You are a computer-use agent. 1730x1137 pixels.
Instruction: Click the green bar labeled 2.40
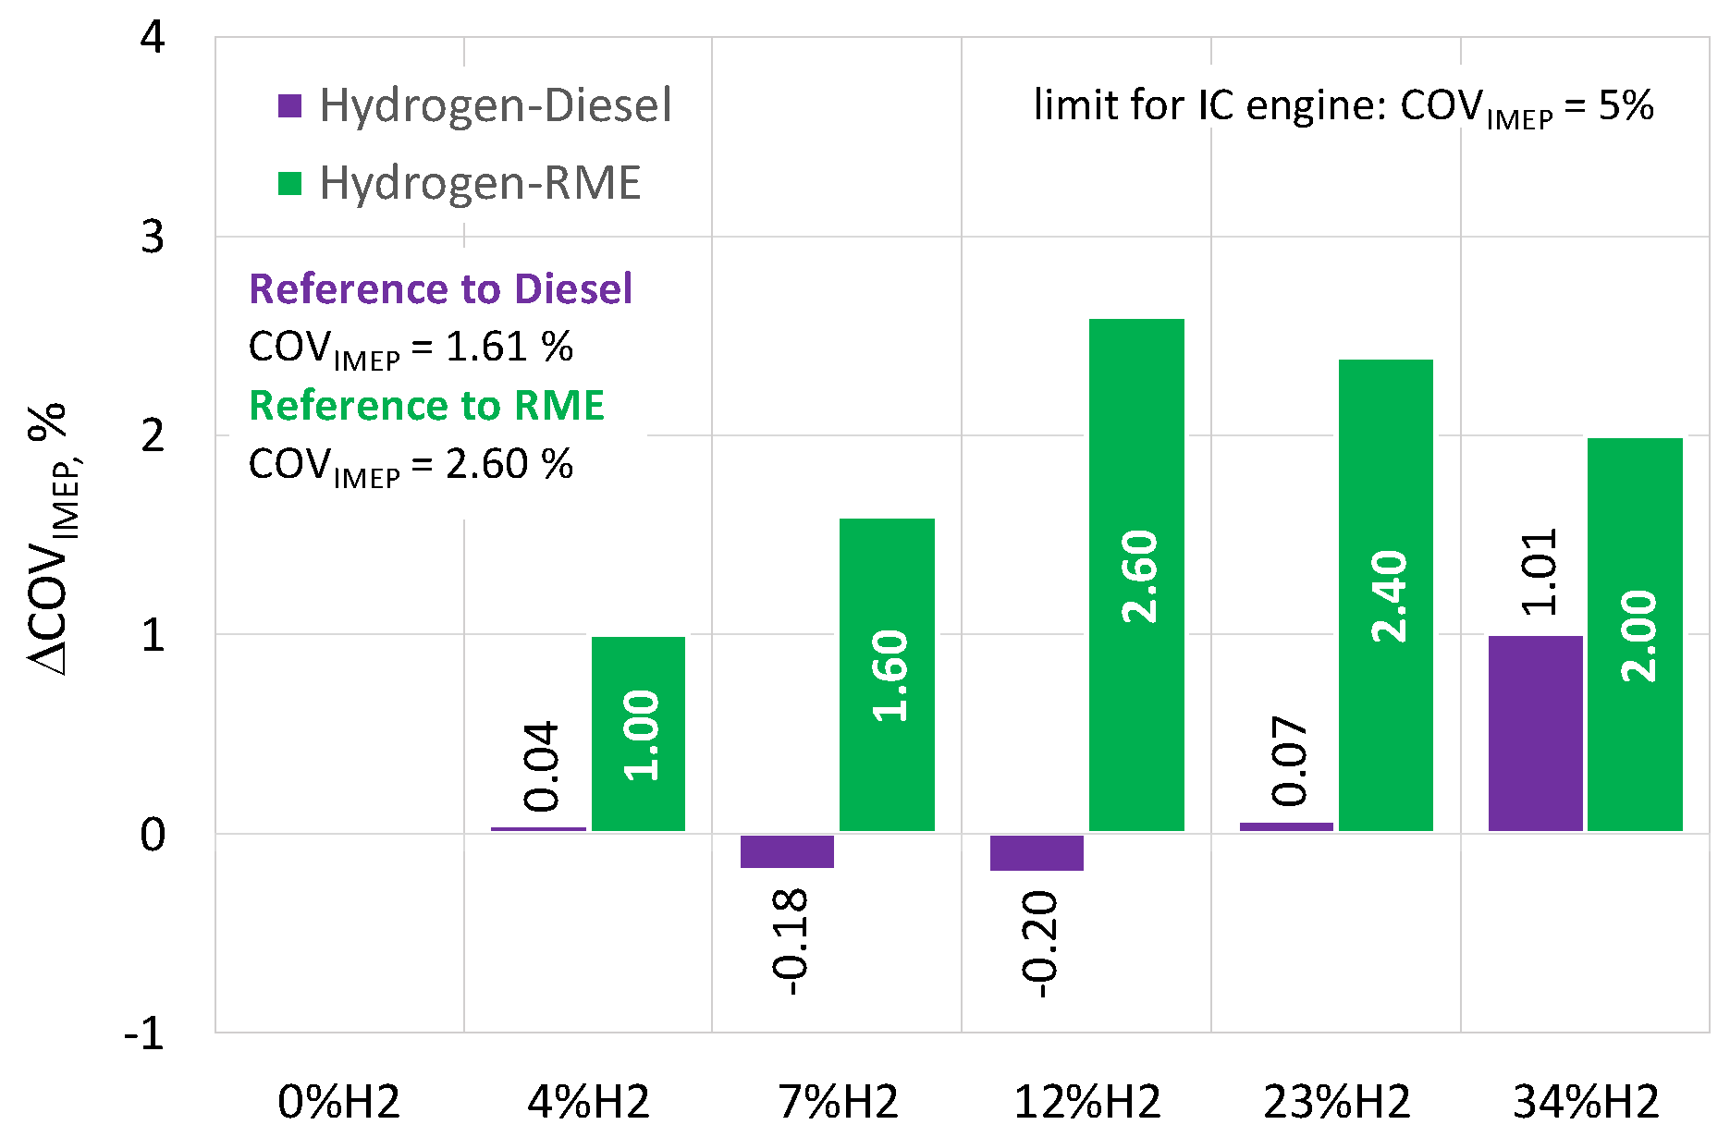click(1385, 595)
